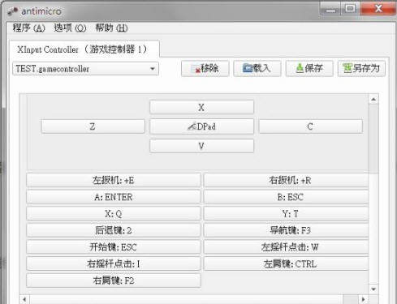Screen dimensions: 397x304
Task: Click the DPad up button labeled X
Action: click(201, 107)
